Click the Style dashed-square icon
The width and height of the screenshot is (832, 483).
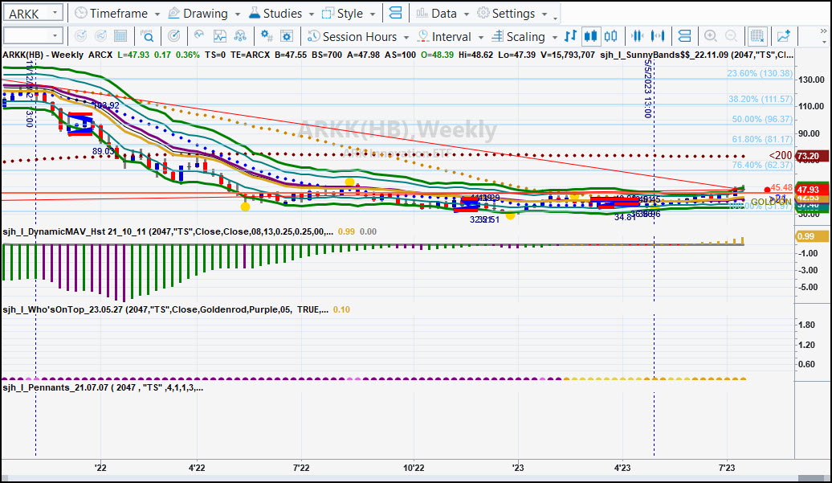tap(328, 14)
